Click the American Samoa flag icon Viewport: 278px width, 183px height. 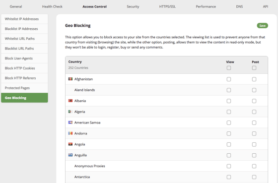pos(70,122)
